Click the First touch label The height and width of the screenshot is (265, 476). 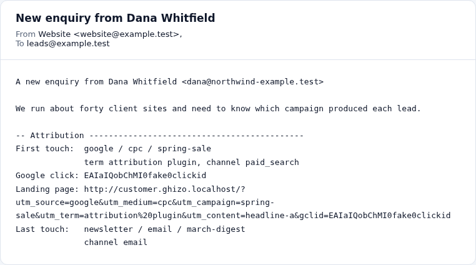tap(44, 149)
